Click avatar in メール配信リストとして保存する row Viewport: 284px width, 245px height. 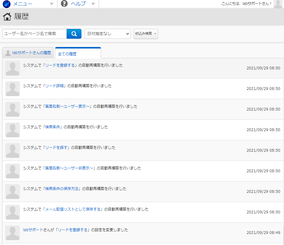pos(13,212)
